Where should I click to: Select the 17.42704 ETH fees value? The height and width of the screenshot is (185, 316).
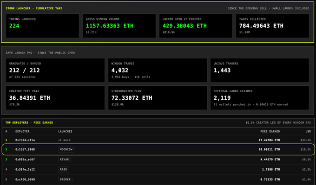click(x=269, y=140)
